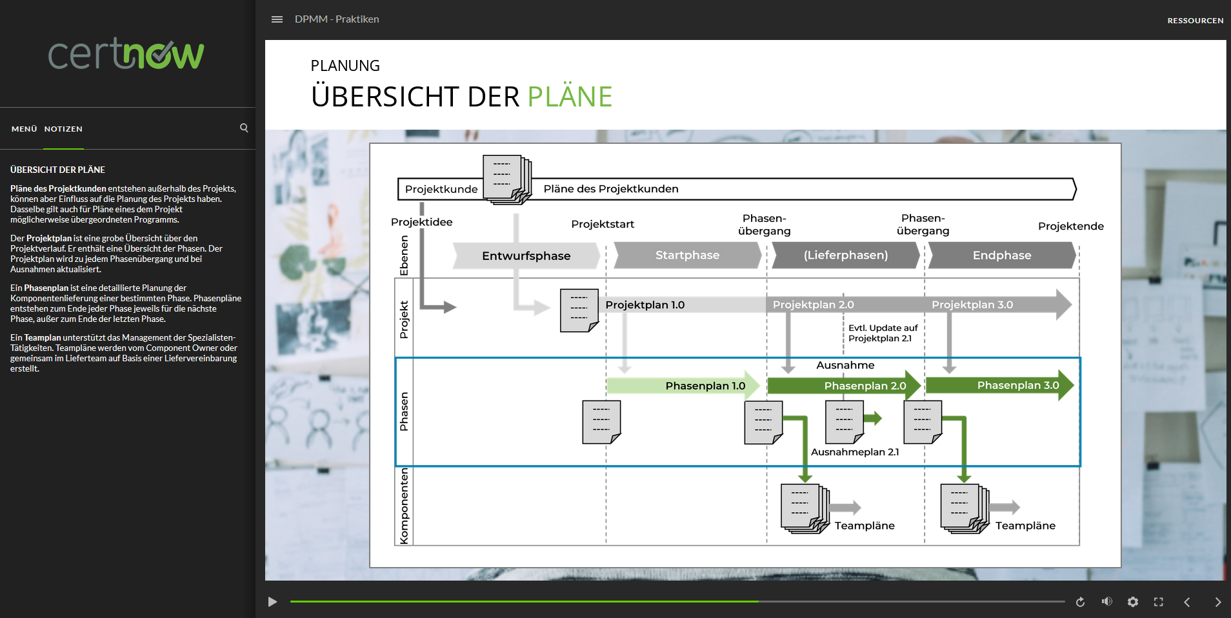This screenshot has height=618, width=1231.
Task: Select the Projektkunde box in the diagram
Action: coord(441,189)
